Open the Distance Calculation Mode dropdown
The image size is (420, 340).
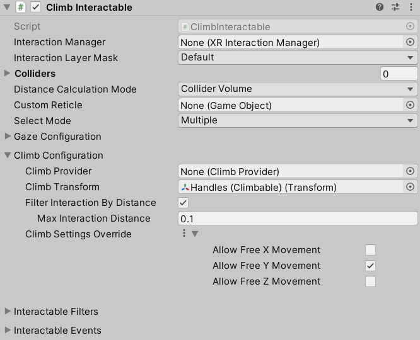coord(298,89)
